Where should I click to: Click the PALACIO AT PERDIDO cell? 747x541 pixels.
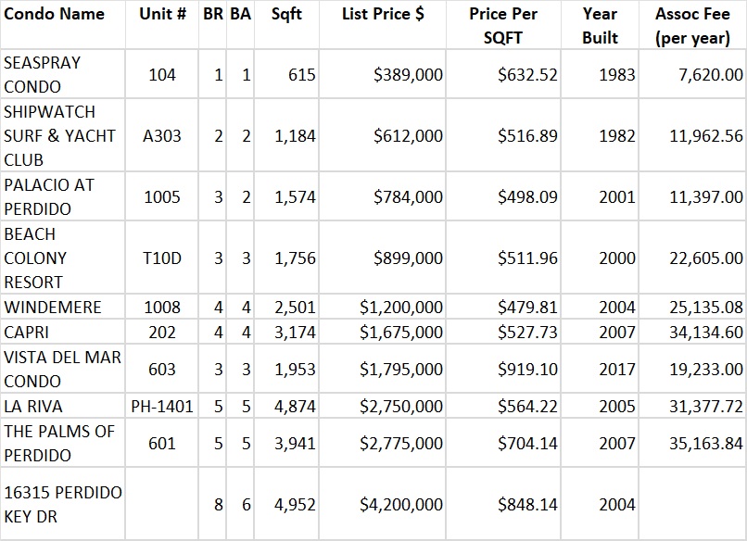coord(49,196)
